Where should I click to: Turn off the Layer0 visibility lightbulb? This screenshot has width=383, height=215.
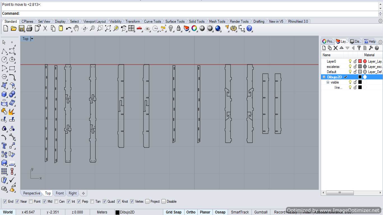coord(350,61)
